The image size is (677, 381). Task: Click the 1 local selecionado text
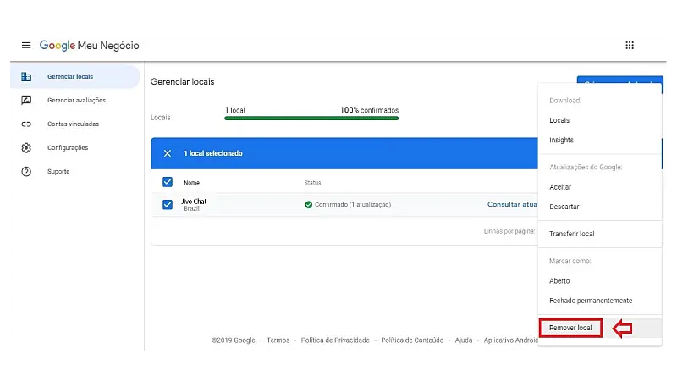213,153
